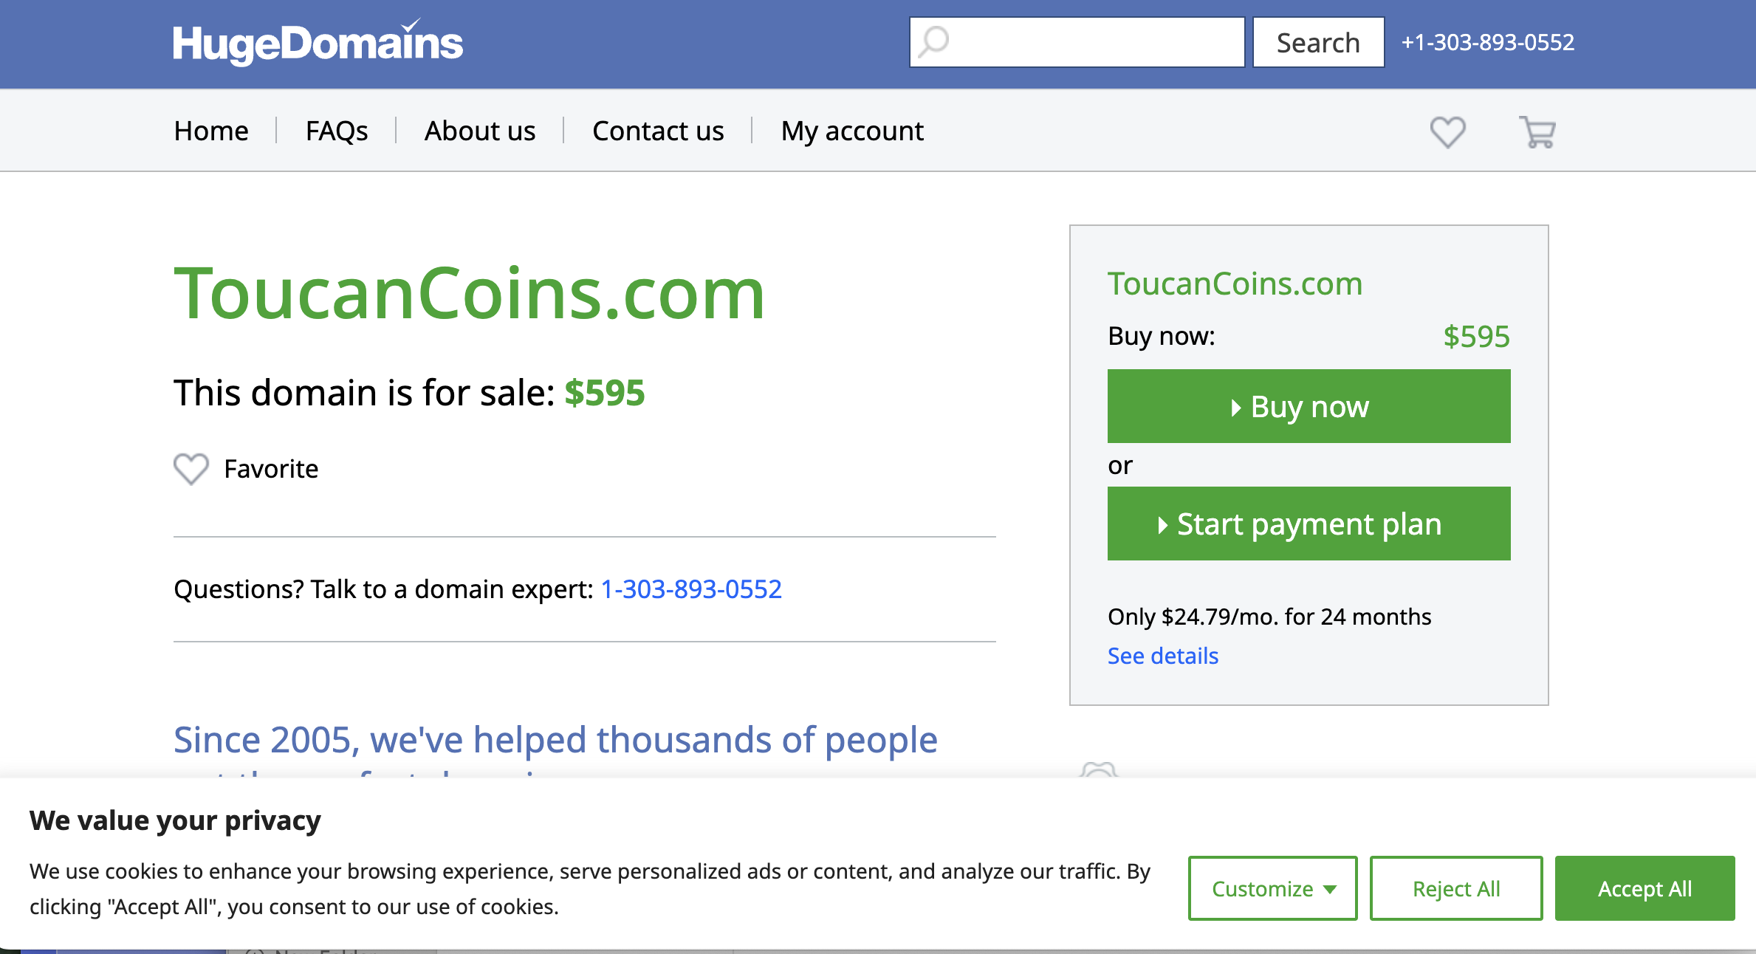
Task: Open the shopping cart icon
Action: (1537, 132)
